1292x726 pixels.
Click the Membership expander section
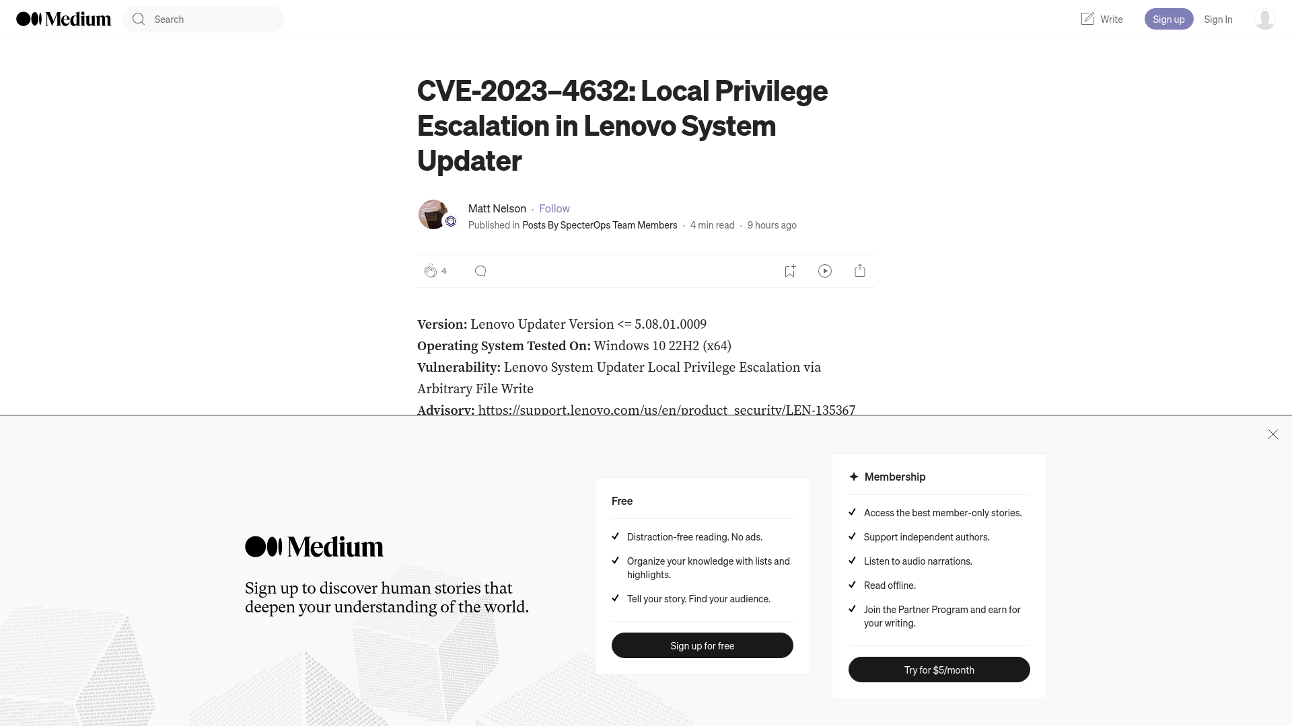click(894, 476)
